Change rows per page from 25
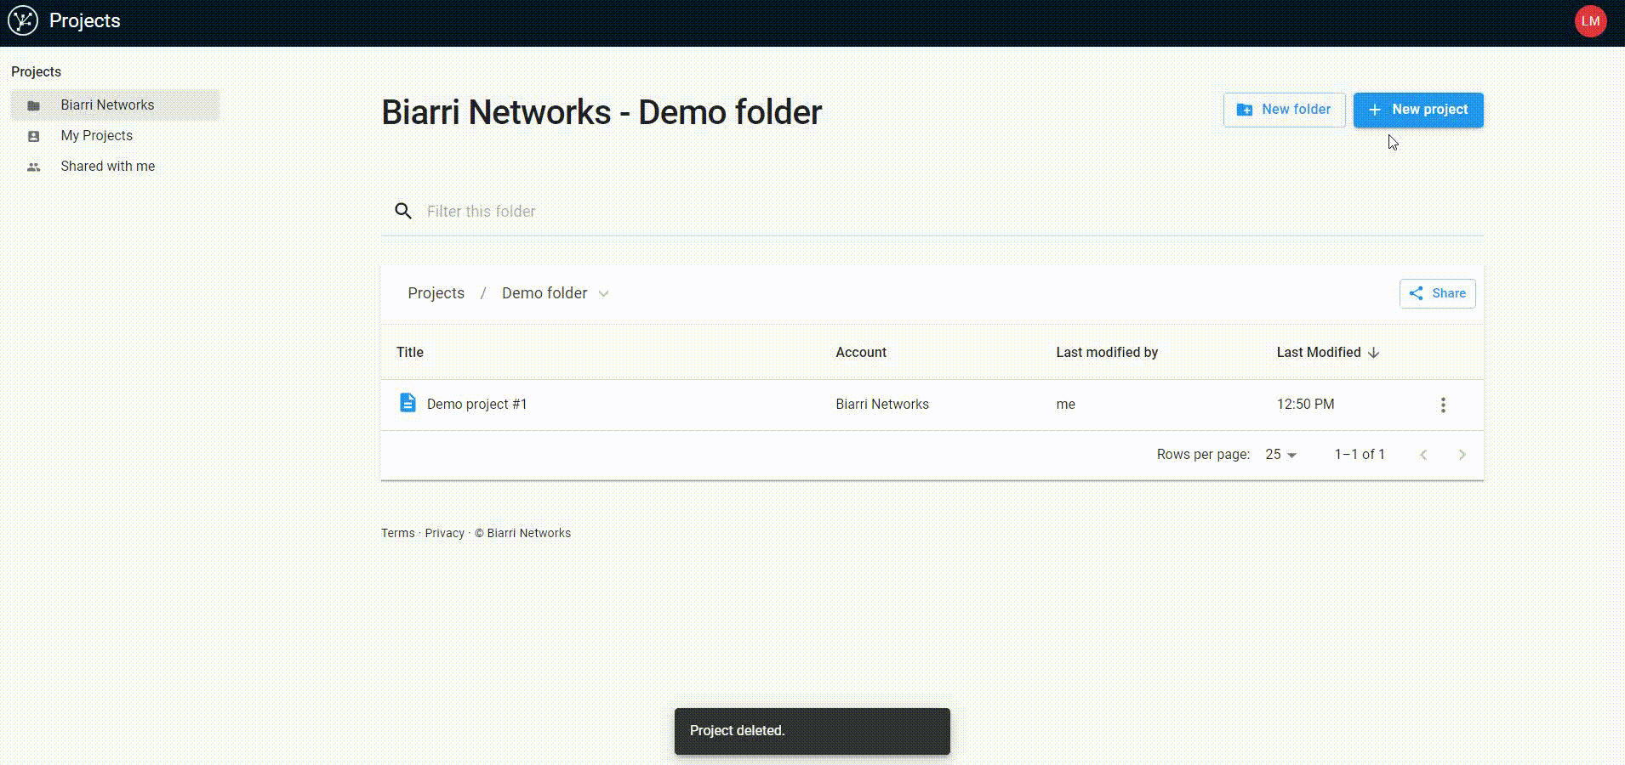The width and height of the screenshot is (1625, 765). pos(1280,455)
